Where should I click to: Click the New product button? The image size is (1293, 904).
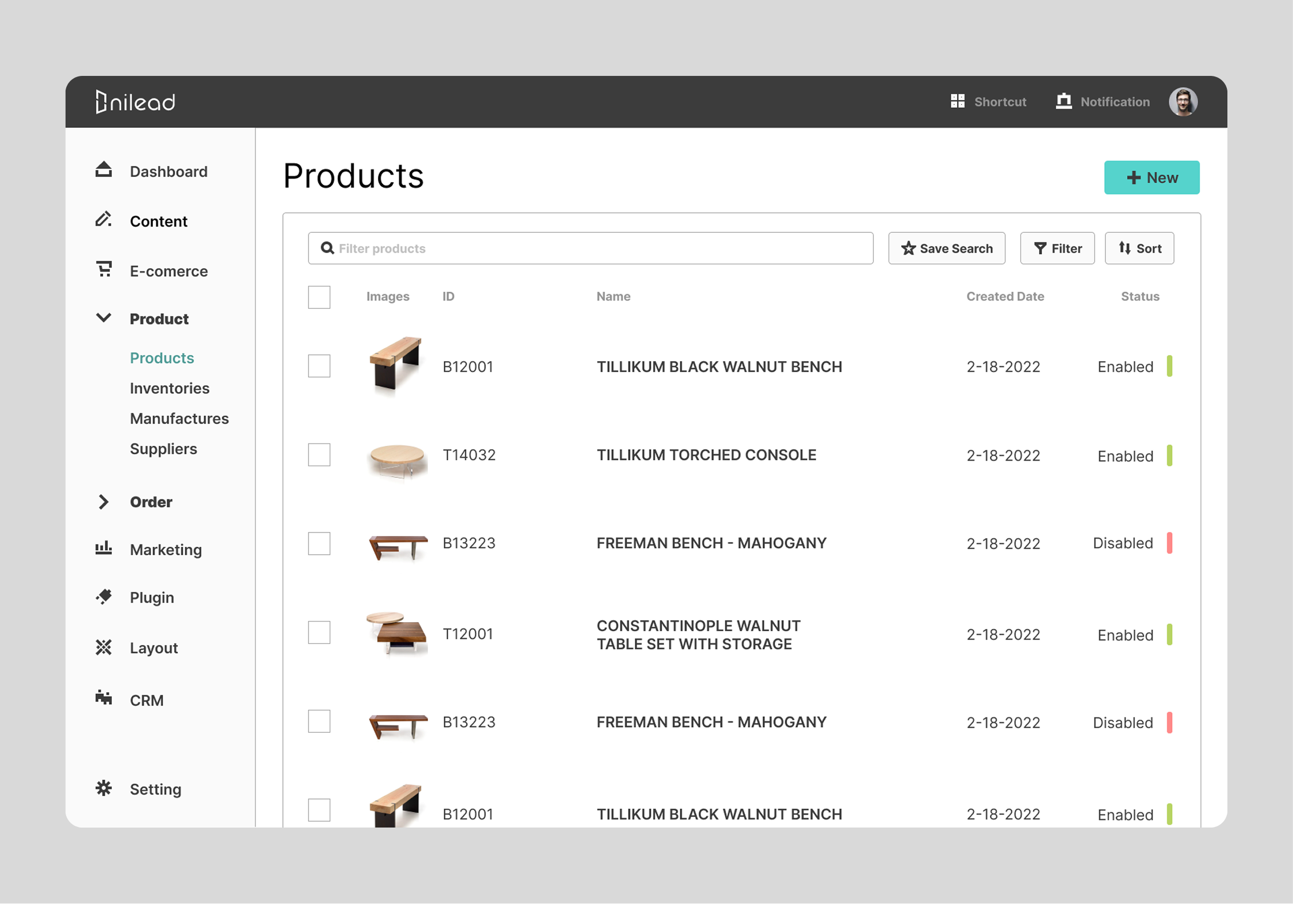[x=1151, y=177]
